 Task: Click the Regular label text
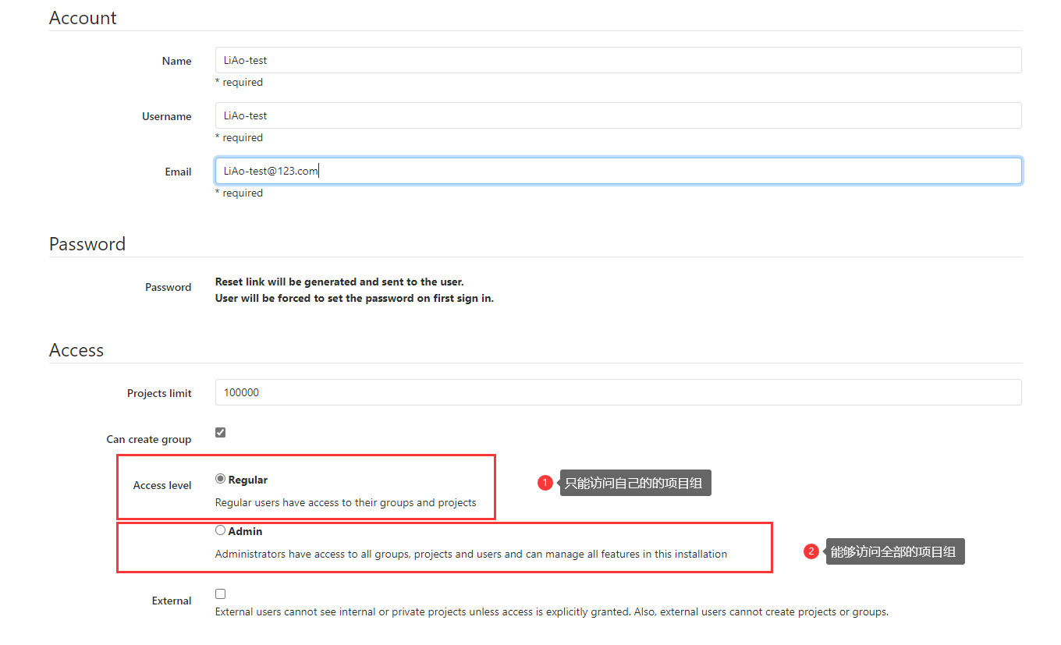coord(248,480)
